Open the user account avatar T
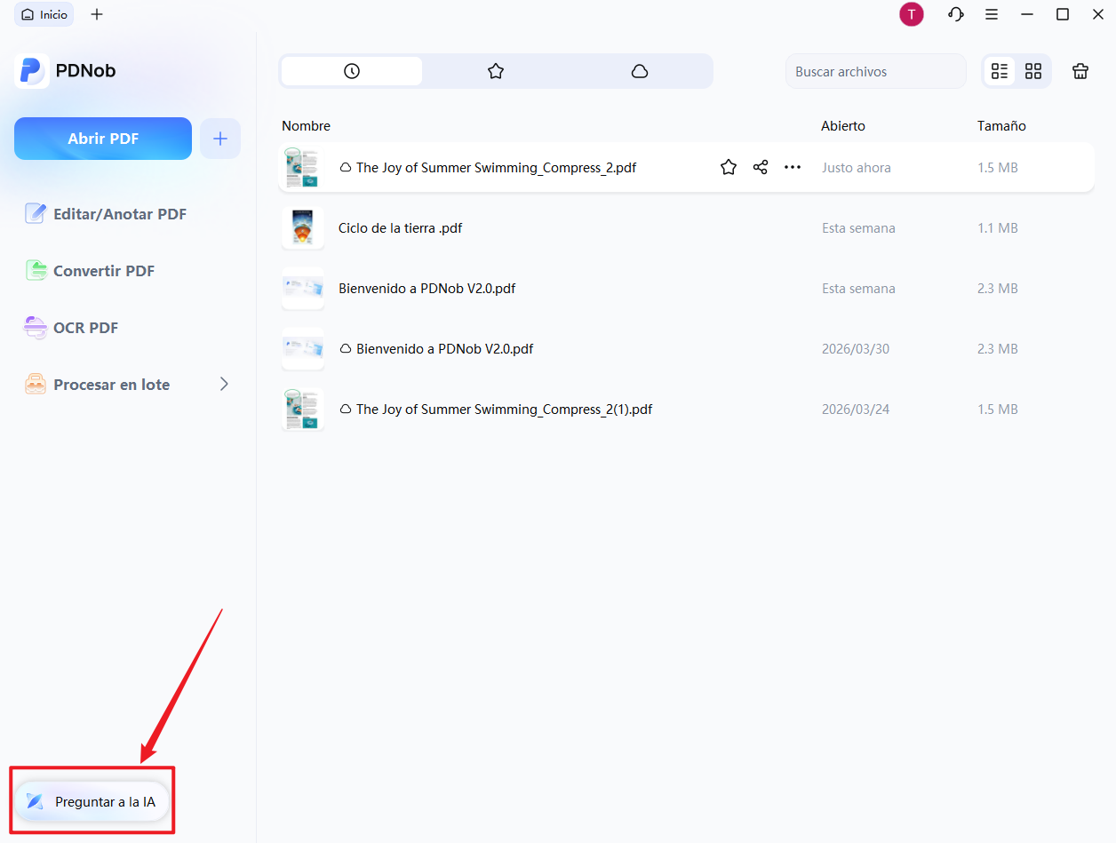The height and width of the screenshot is (843, 1116). click(912, 14)
